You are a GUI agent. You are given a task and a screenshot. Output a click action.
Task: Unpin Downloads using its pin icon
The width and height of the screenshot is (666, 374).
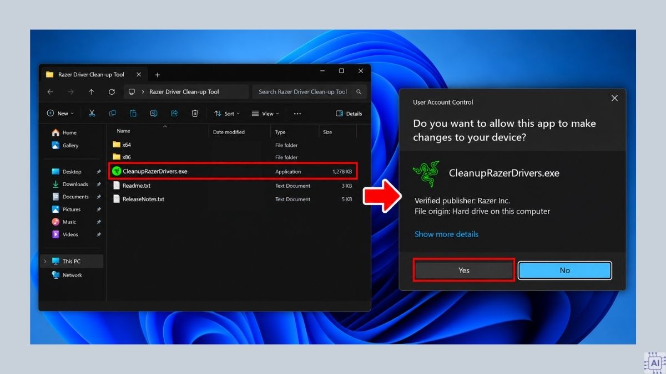[99, 185]
